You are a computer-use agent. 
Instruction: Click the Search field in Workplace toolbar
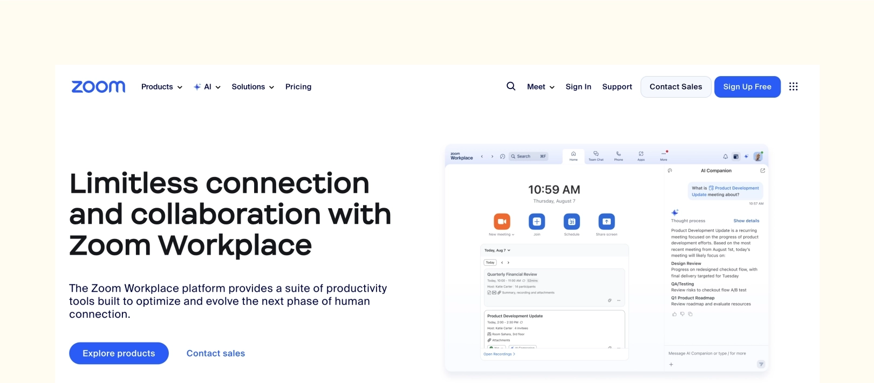point(529,156)
